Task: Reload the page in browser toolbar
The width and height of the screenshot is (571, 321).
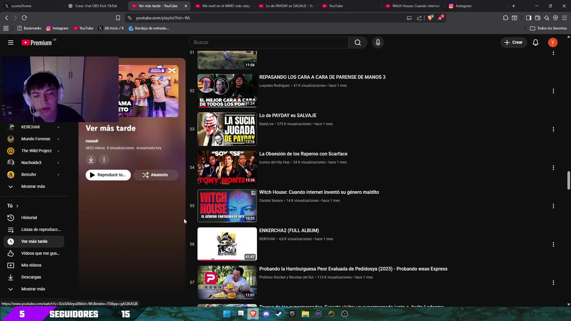Action: (x=24, y=18)
